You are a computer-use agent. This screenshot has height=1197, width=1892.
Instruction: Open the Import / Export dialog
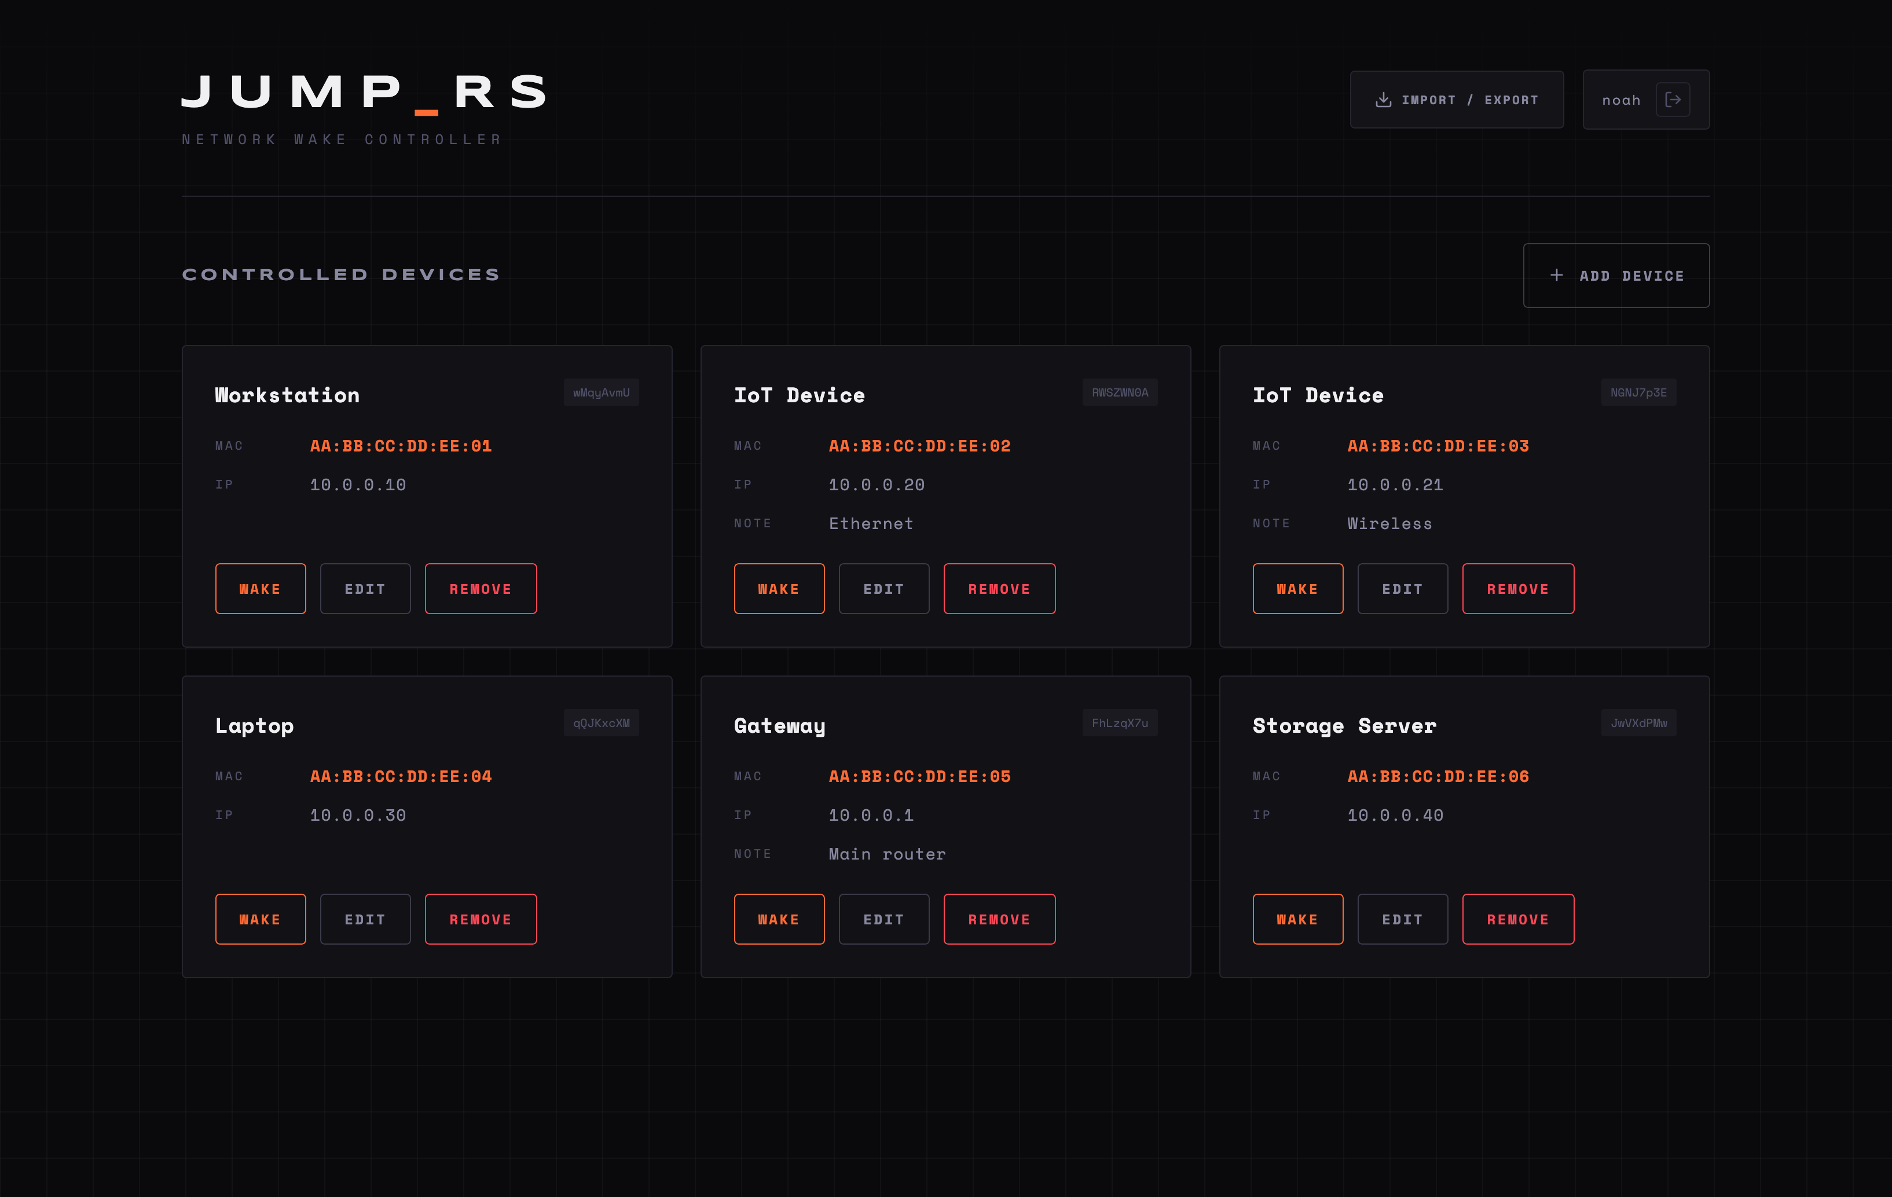coord(1457,100)
